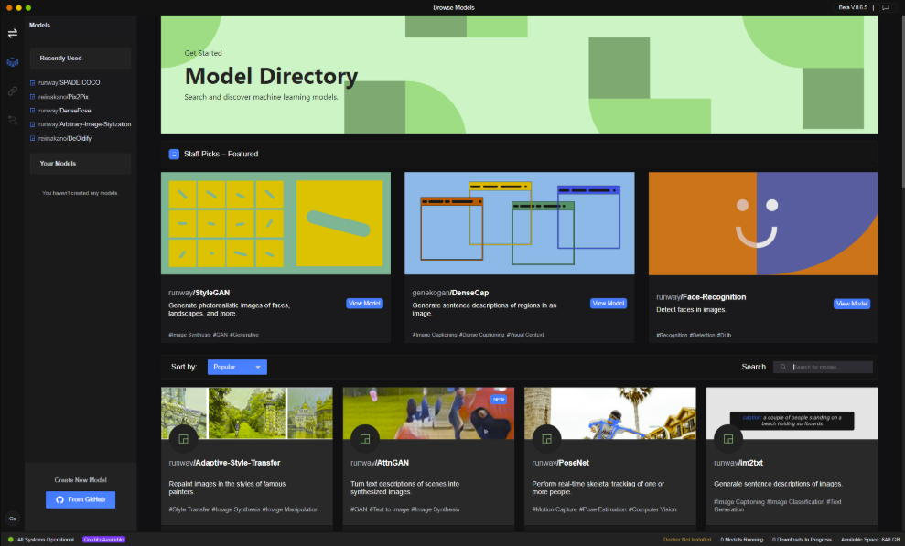
Task: Click the chat feedback icon in the top-right corner
Action: coord(886,7)
